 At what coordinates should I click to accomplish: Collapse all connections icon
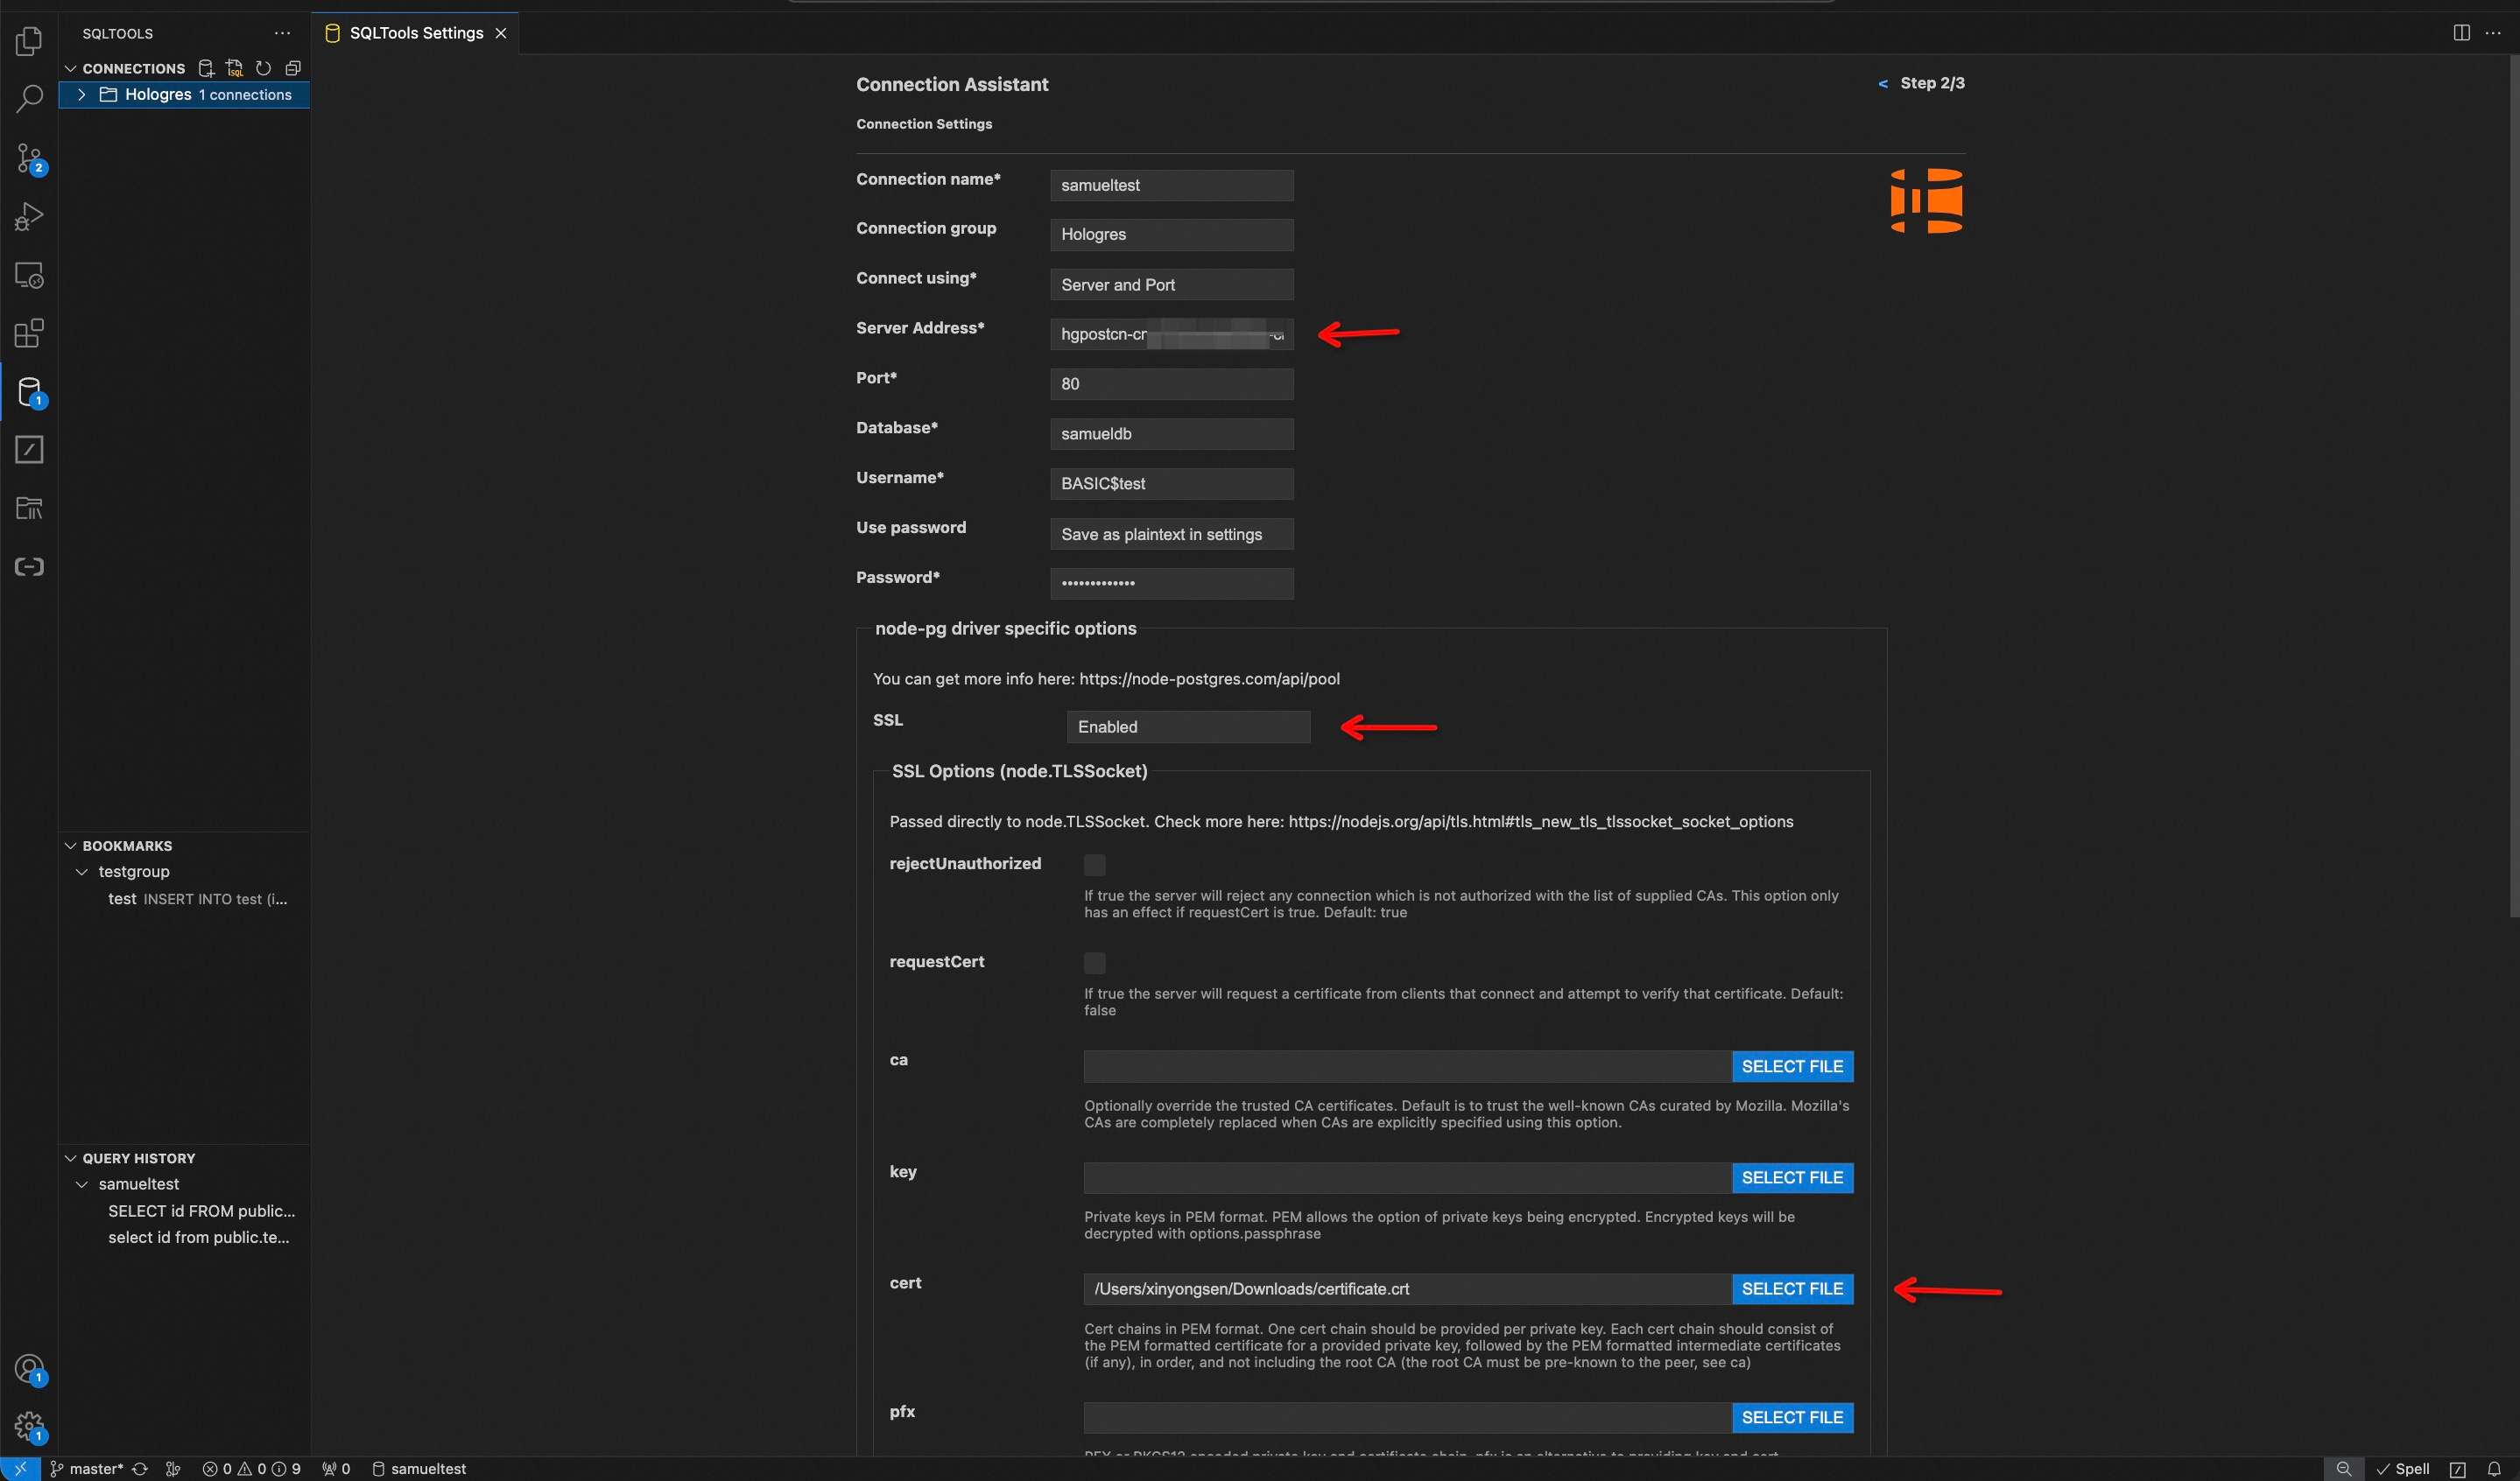293,68
